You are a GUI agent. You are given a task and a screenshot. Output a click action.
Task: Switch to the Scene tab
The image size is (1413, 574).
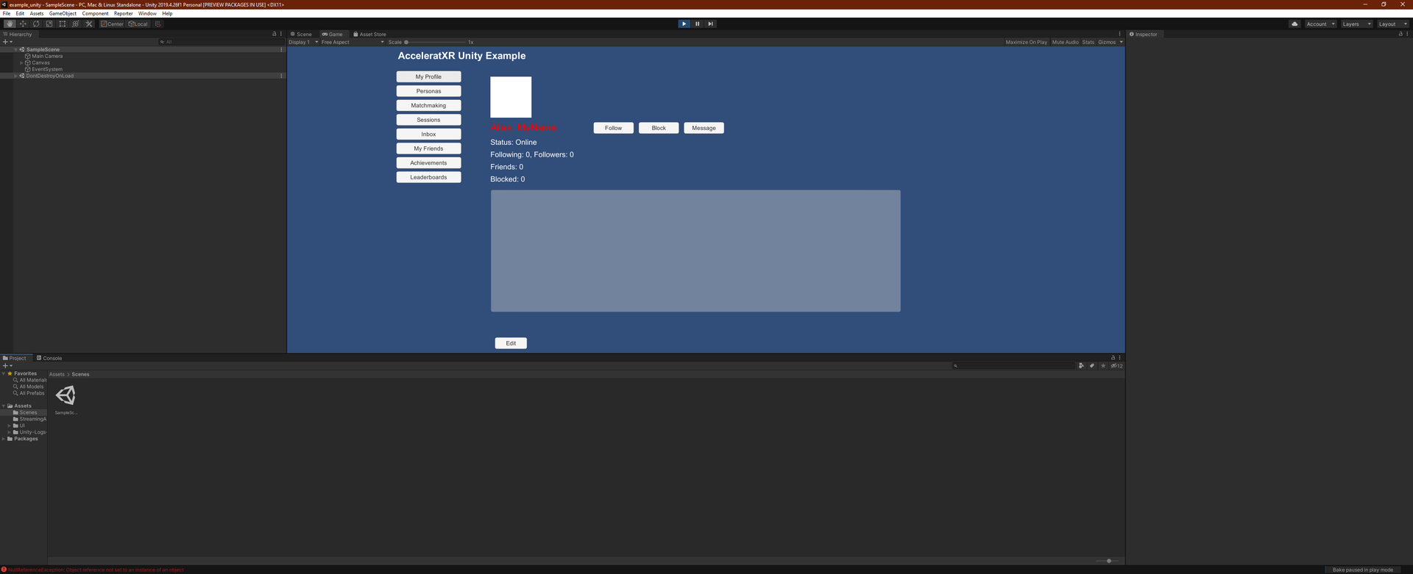pos(302,34)
